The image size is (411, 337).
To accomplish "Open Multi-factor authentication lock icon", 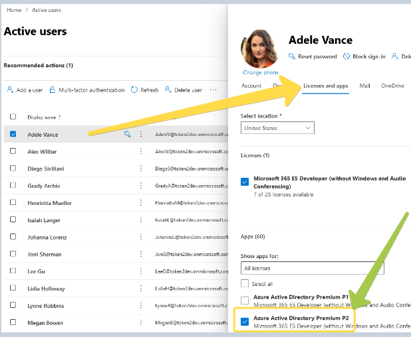I will [52, 90].
